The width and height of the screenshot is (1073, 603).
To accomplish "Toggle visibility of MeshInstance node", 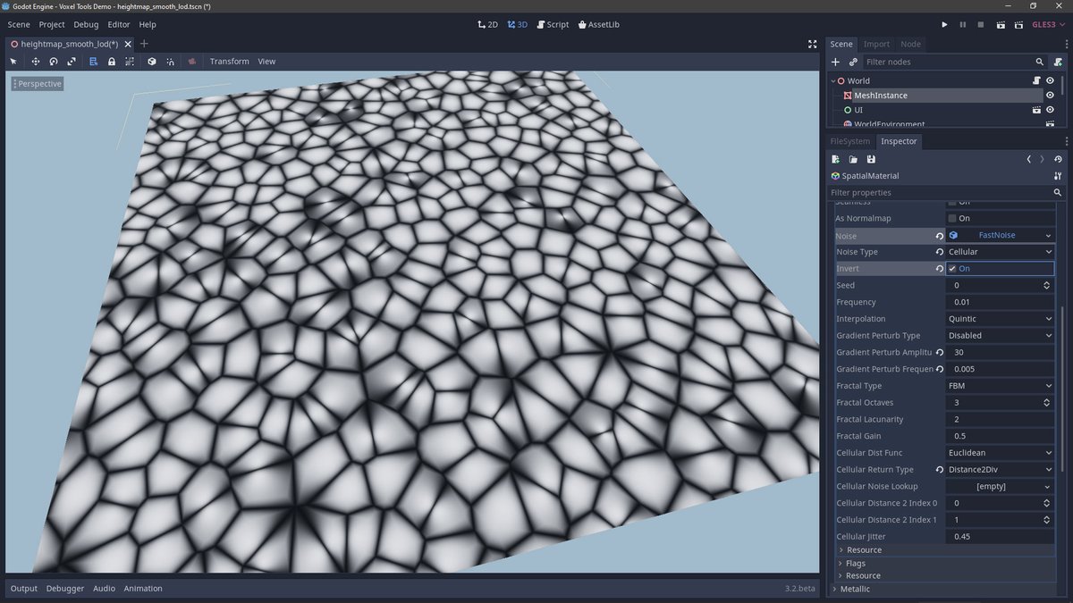I will tap(1050, 95).
